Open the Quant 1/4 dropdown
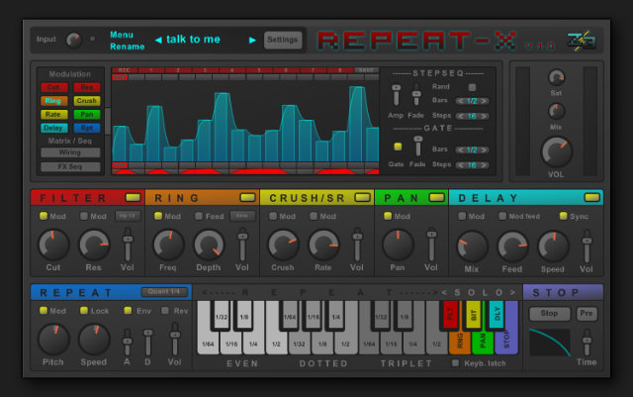633x397 pixels. [165, 291]
